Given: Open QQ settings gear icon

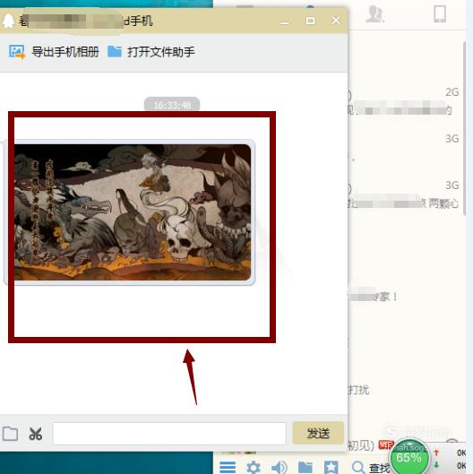Looking at the screenshot, I should (254, 468).
